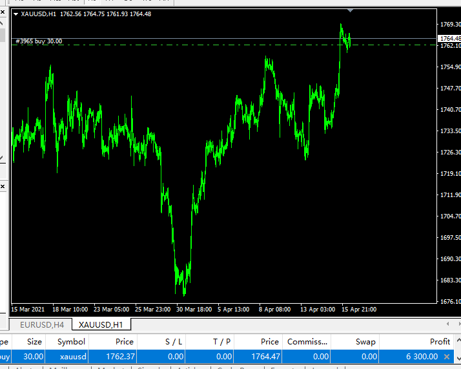
Task: Sort by the Commiss... column header
Action: 307,342
